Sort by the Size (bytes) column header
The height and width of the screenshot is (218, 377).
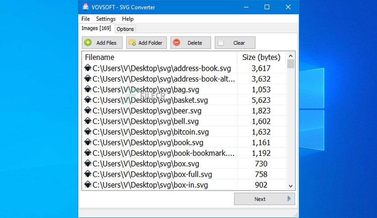(262, 57)
